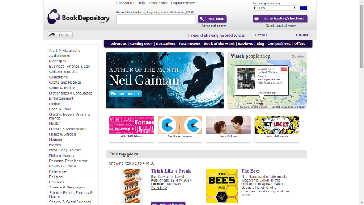Select Medical category
Viewport: 364px width, 205px height.
tap(55, 145)
